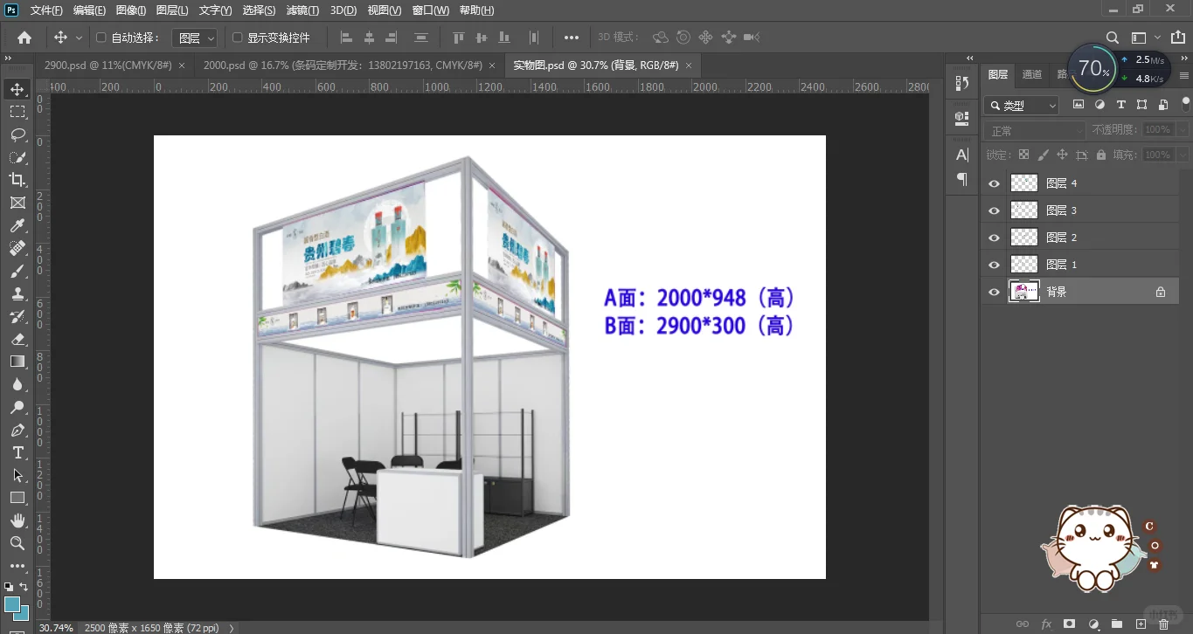
Task: Select the Rectangular Marquee tool
Action: [17, 112]
